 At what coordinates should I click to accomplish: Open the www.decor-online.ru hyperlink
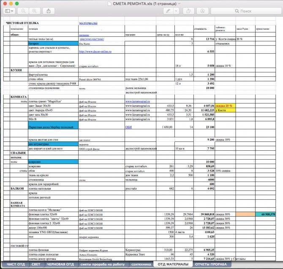(x=95, y=52)
